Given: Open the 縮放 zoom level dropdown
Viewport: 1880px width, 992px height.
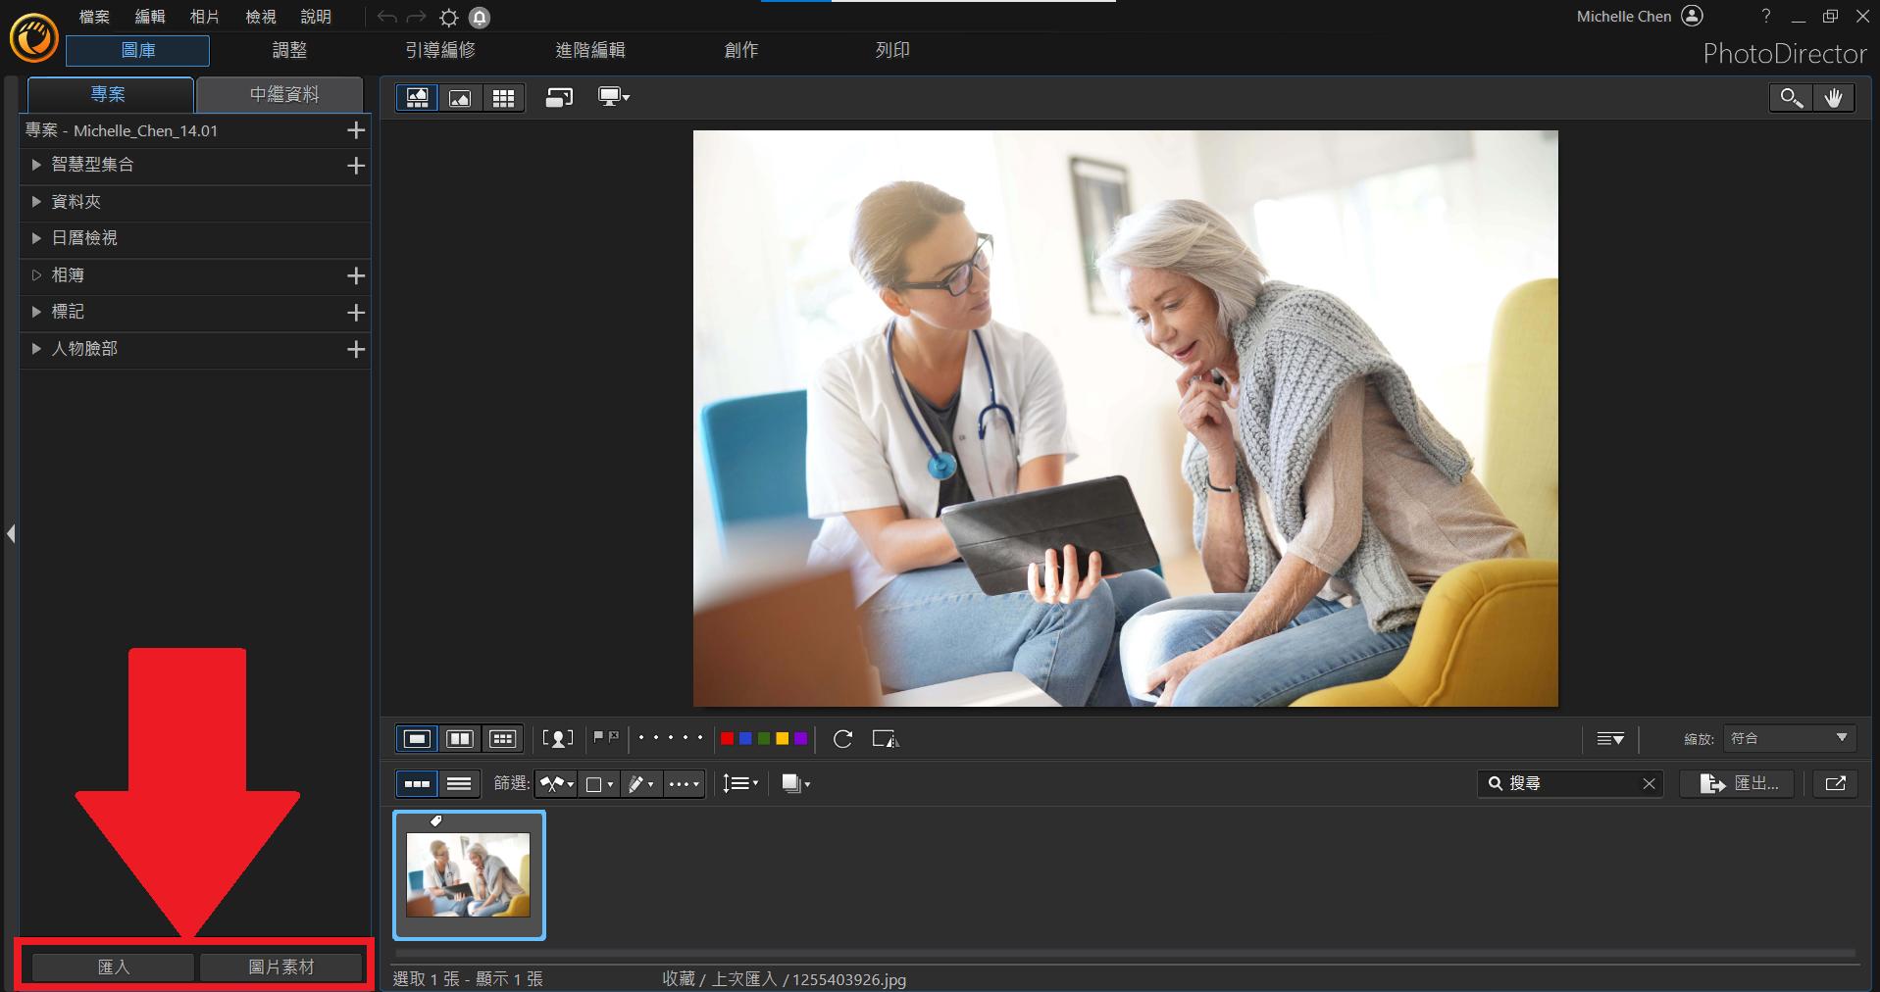Looking at the screenshot, I should tap(1789, 738).
